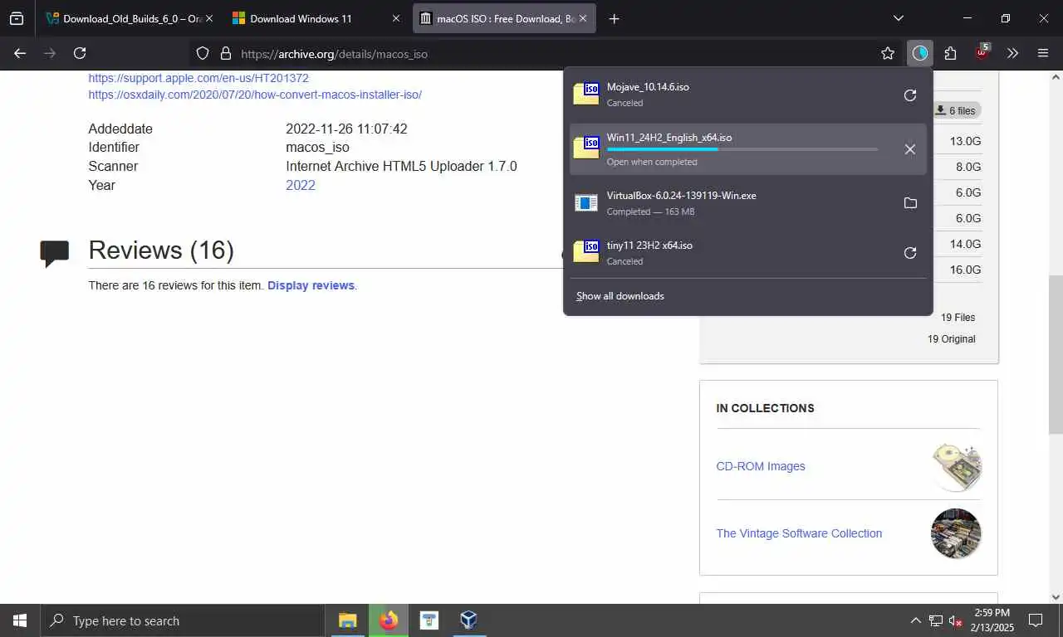Open the uBlock Origin extension icon

click(982, 53)
